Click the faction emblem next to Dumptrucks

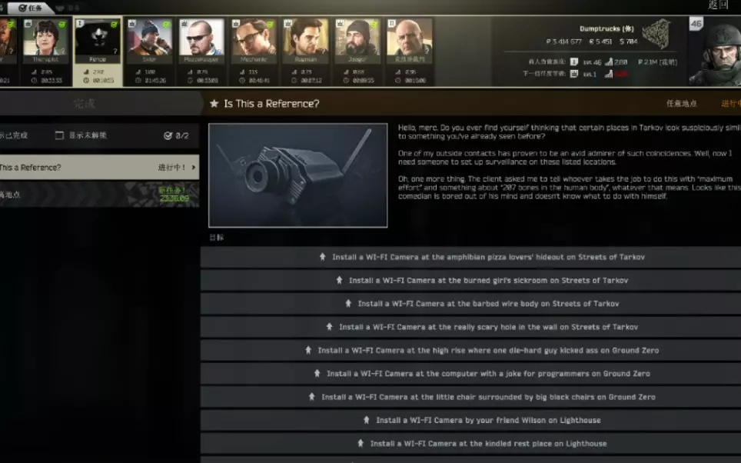[x=657, y=34]
